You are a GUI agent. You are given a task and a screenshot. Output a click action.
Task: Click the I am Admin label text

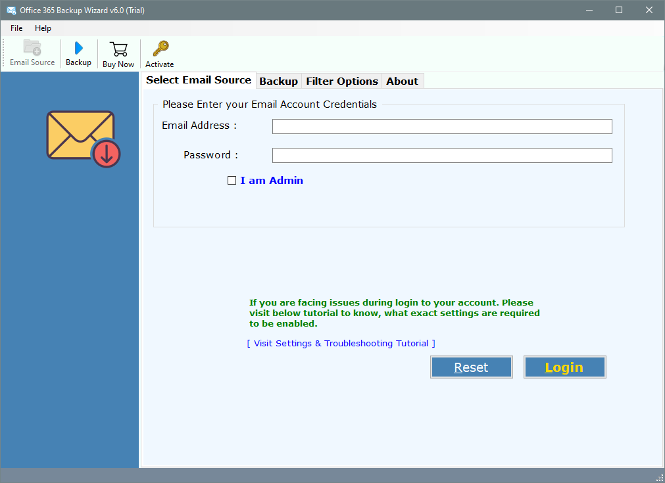(272, 181)
